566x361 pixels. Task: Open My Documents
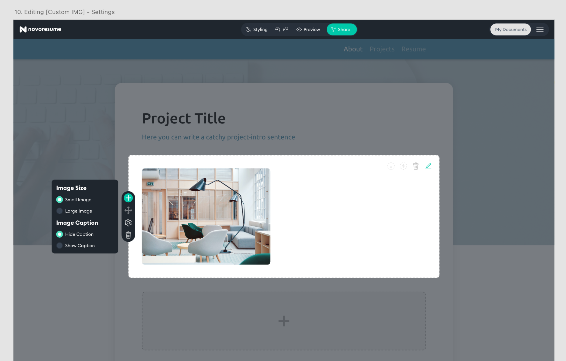point(510,29)
